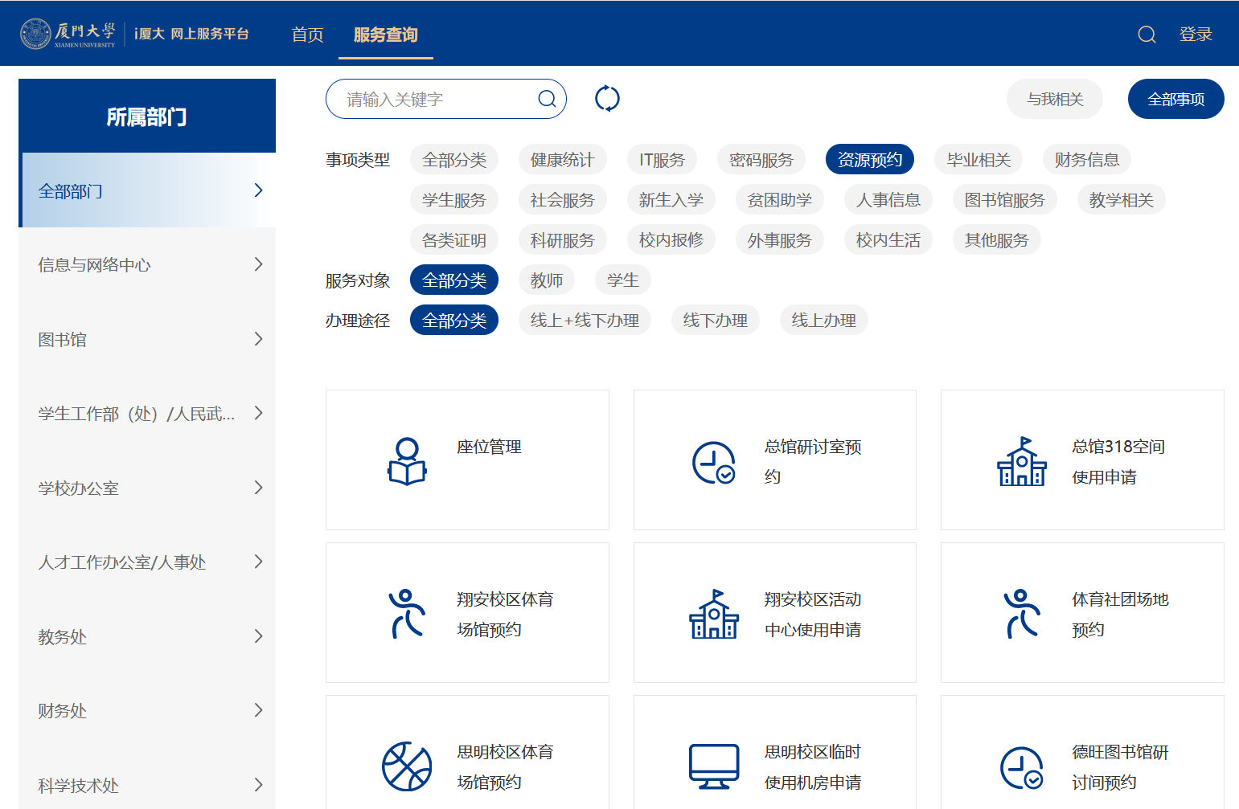
Task: Open the 总馆研讨室预约 clock icon
Action: click(x=713, y=463)
